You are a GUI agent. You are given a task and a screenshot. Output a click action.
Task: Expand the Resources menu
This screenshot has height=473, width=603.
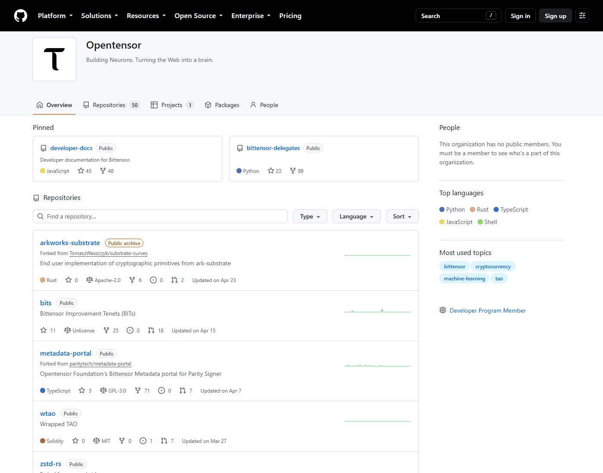coord(146,16)
